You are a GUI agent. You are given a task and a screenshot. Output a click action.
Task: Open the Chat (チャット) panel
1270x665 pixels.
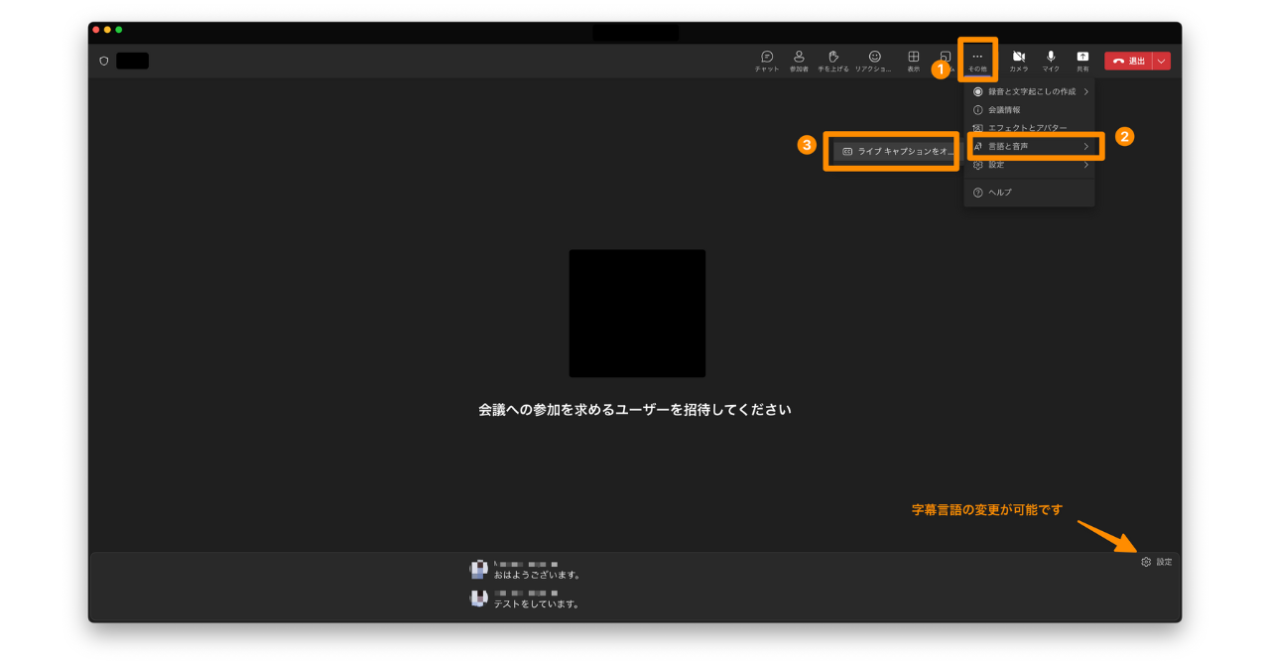coord(766,60)
